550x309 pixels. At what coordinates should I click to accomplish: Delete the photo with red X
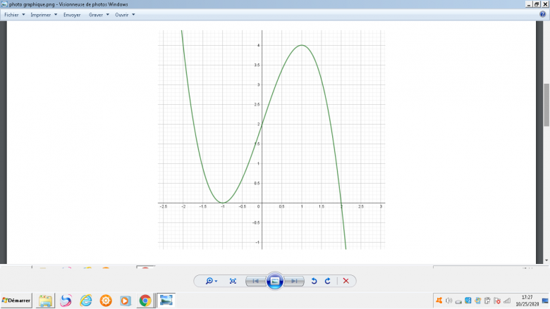346,281
